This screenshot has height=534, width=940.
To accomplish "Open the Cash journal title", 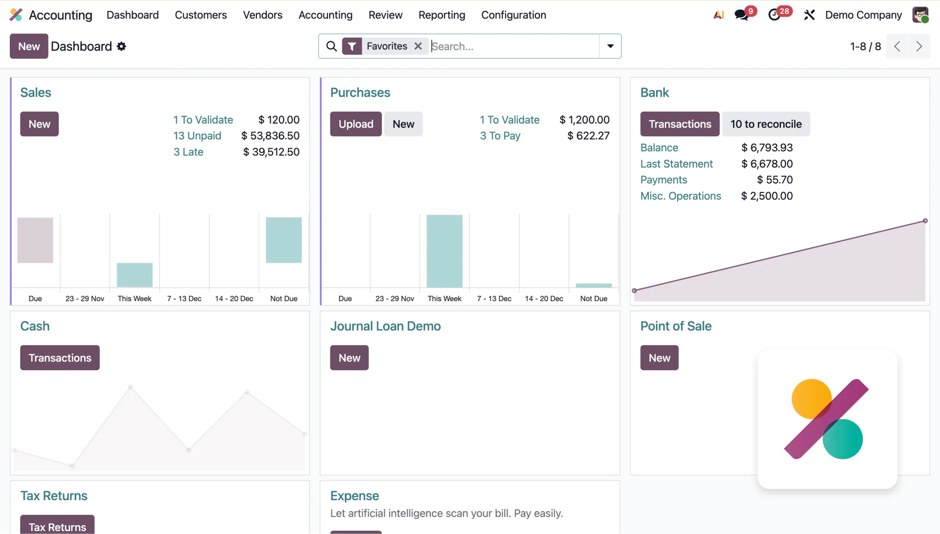I will (x=35, y=326).
